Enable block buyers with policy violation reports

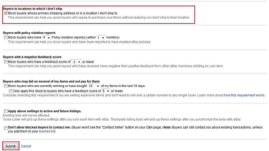point(6,37)
